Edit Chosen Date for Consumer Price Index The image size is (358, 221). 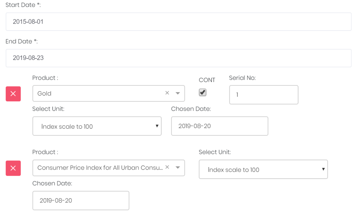point(81,200)
